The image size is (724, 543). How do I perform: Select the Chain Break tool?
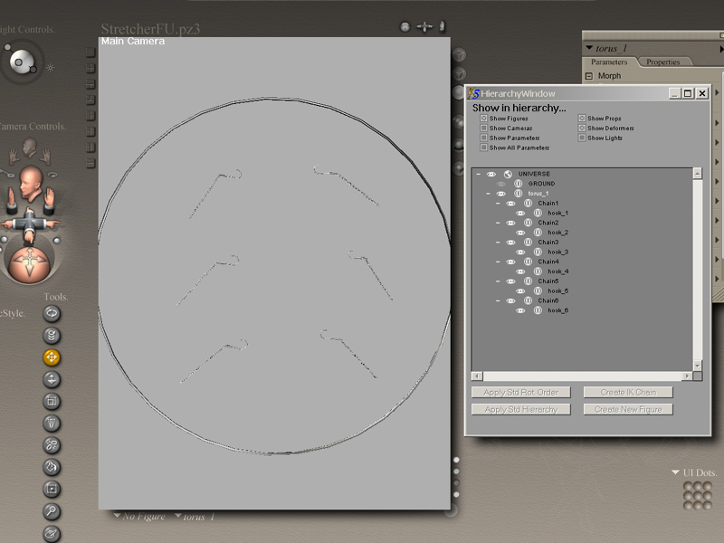(52, 444)
